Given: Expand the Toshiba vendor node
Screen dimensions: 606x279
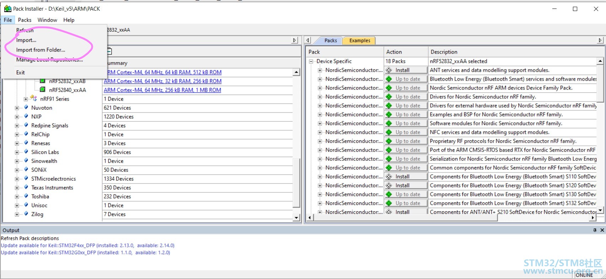Looking at the screenshot, I should (17, 197).
